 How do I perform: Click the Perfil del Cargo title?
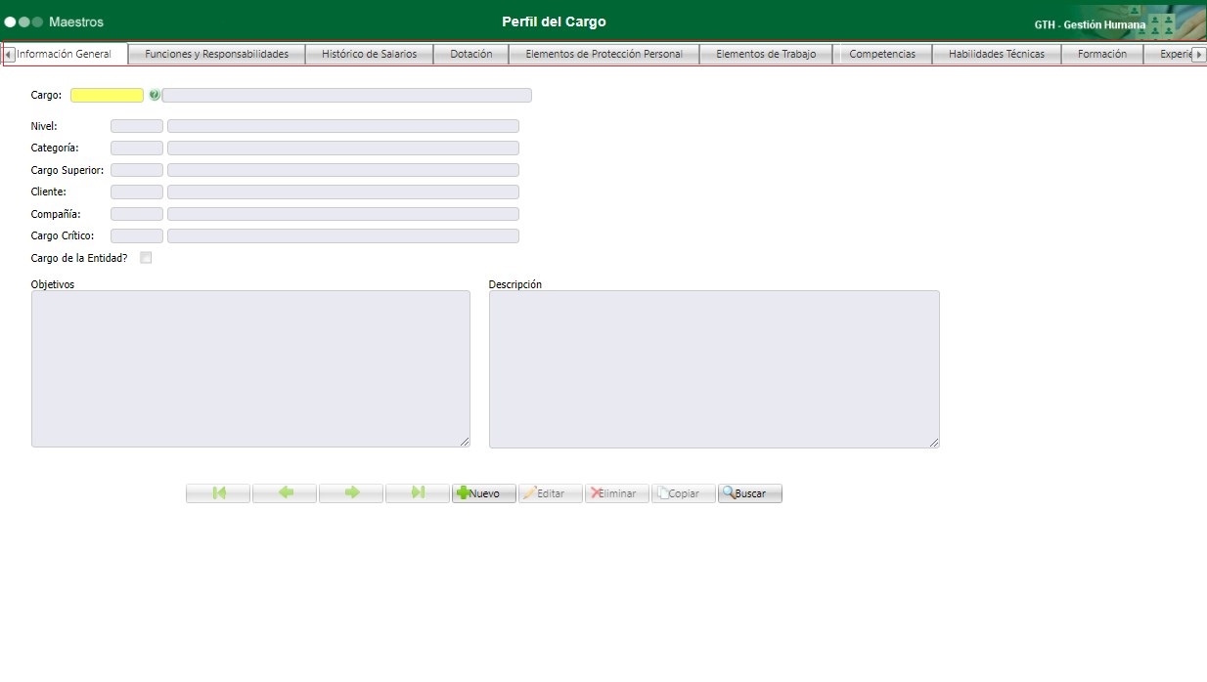(x=554, y=21)
